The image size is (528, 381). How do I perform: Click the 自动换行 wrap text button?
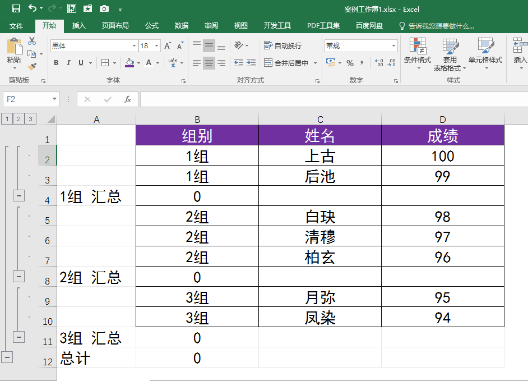[283, 45]
